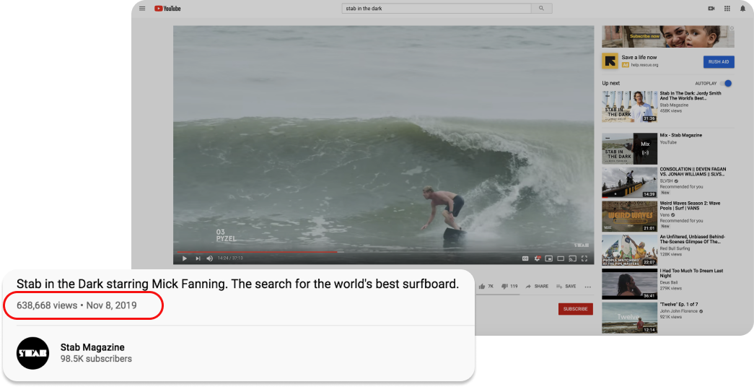Toggle the AUTOPLAY switch
754x387 pixels.
pyautogui.click(x=727, y=83)
